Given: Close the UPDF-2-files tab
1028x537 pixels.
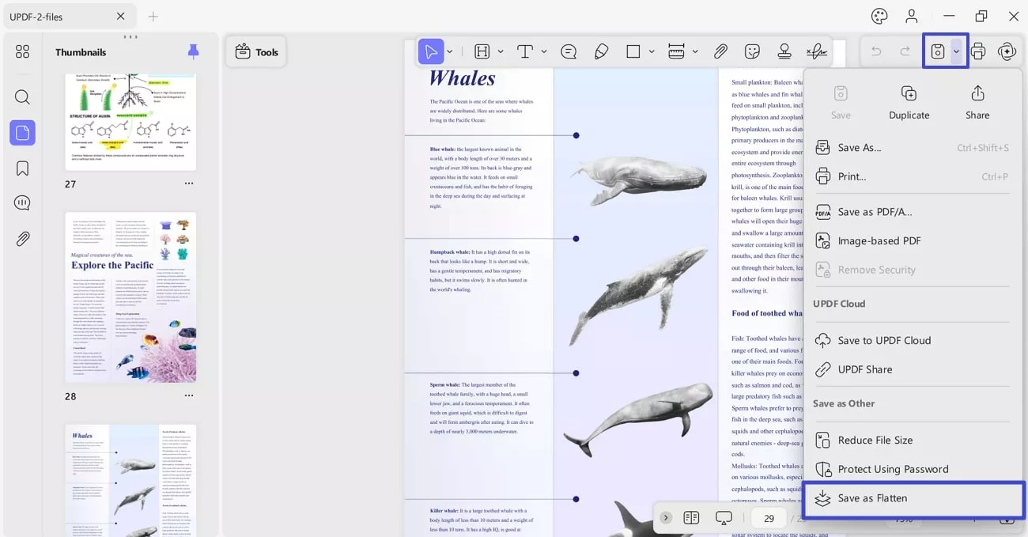Looking at the screenshot, I should click(120, 17).
